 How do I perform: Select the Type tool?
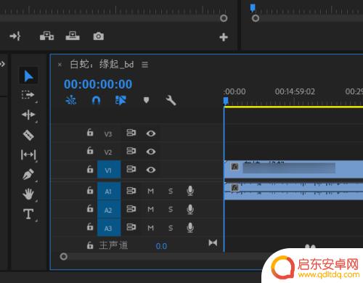[28, 214]
